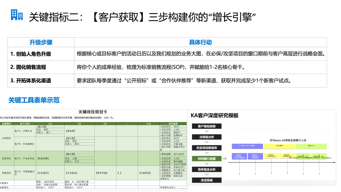This screenshot has height=192, width=341.
Task: Click the 年度预估总收入 cell
Action: tap(173, 188)
